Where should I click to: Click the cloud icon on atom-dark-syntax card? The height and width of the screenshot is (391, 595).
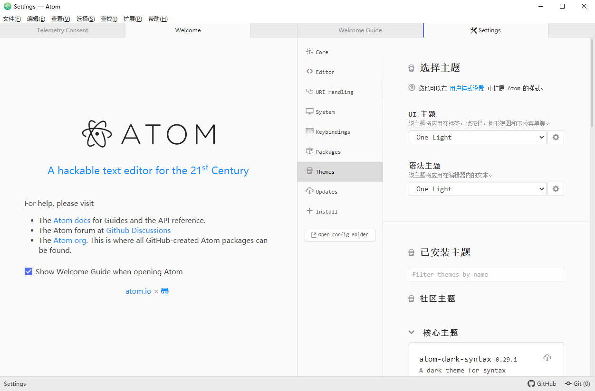pyautogui.click(x=547, y=358)
